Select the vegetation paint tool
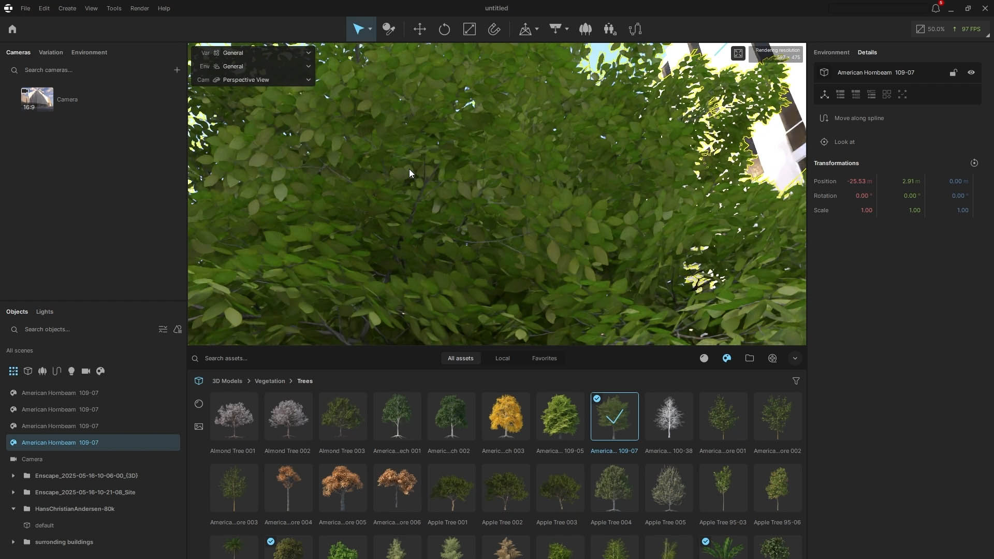994x559 pixels. click(586, 30)
